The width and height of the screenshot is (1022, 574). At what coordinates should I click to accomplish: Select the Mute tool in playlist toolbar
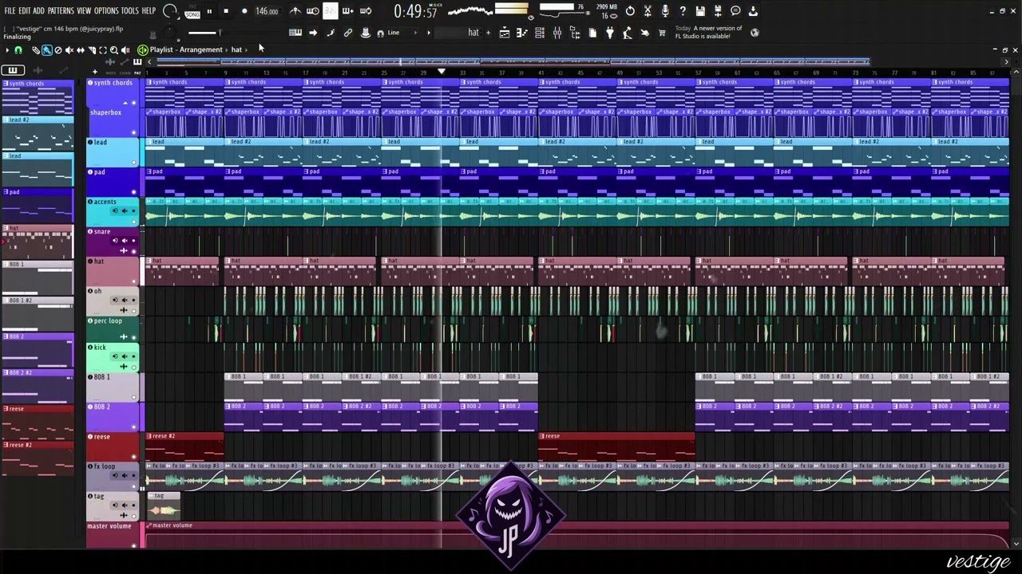(x=69, y=49)
